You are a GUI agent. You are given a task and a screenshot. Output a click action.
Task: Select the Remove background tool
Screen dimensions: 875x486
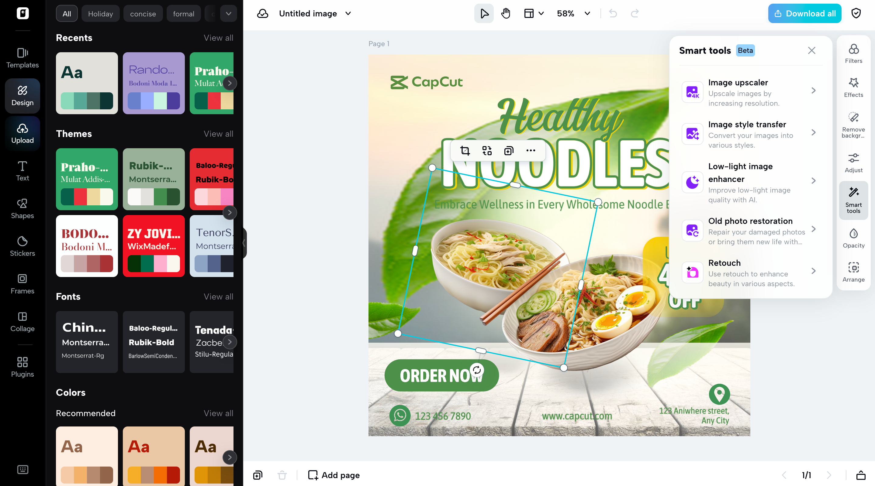(853, 125)
